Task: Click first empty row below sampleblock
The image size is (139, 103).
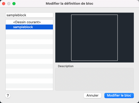Action: 29,32
